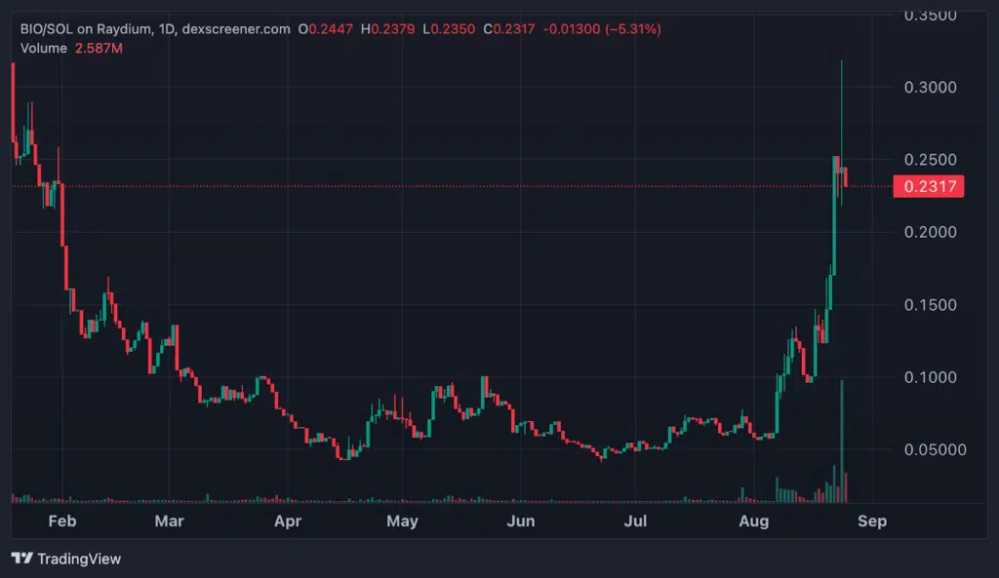Select the Feb axis label
This screenshot has width=999, height=578.
(x=62, y=521)
